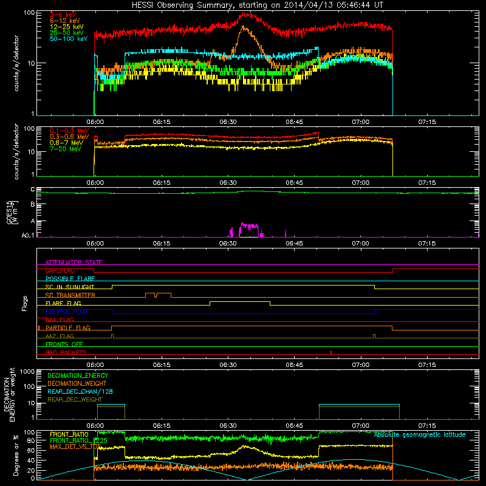Click the FLARE_FLAG label
Viewport: 486px width, 486px height.
(x=63, y=303)
